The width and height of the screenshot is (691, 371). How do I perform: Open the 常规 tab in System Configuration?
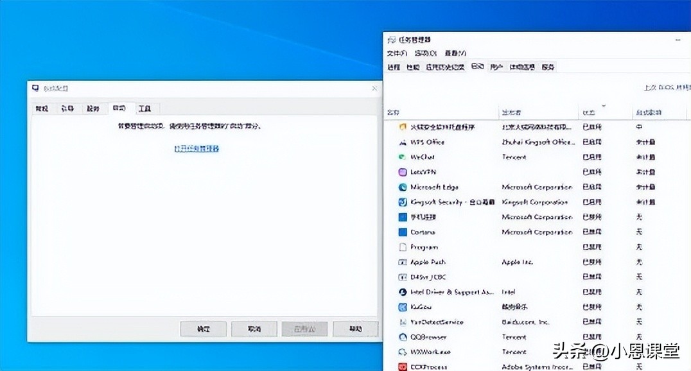42,108
